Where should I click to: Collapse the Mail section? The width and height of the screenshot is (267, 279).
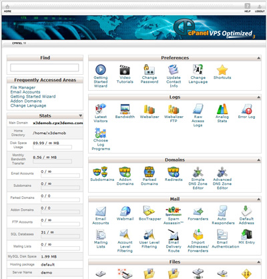[x=258, y=199]
